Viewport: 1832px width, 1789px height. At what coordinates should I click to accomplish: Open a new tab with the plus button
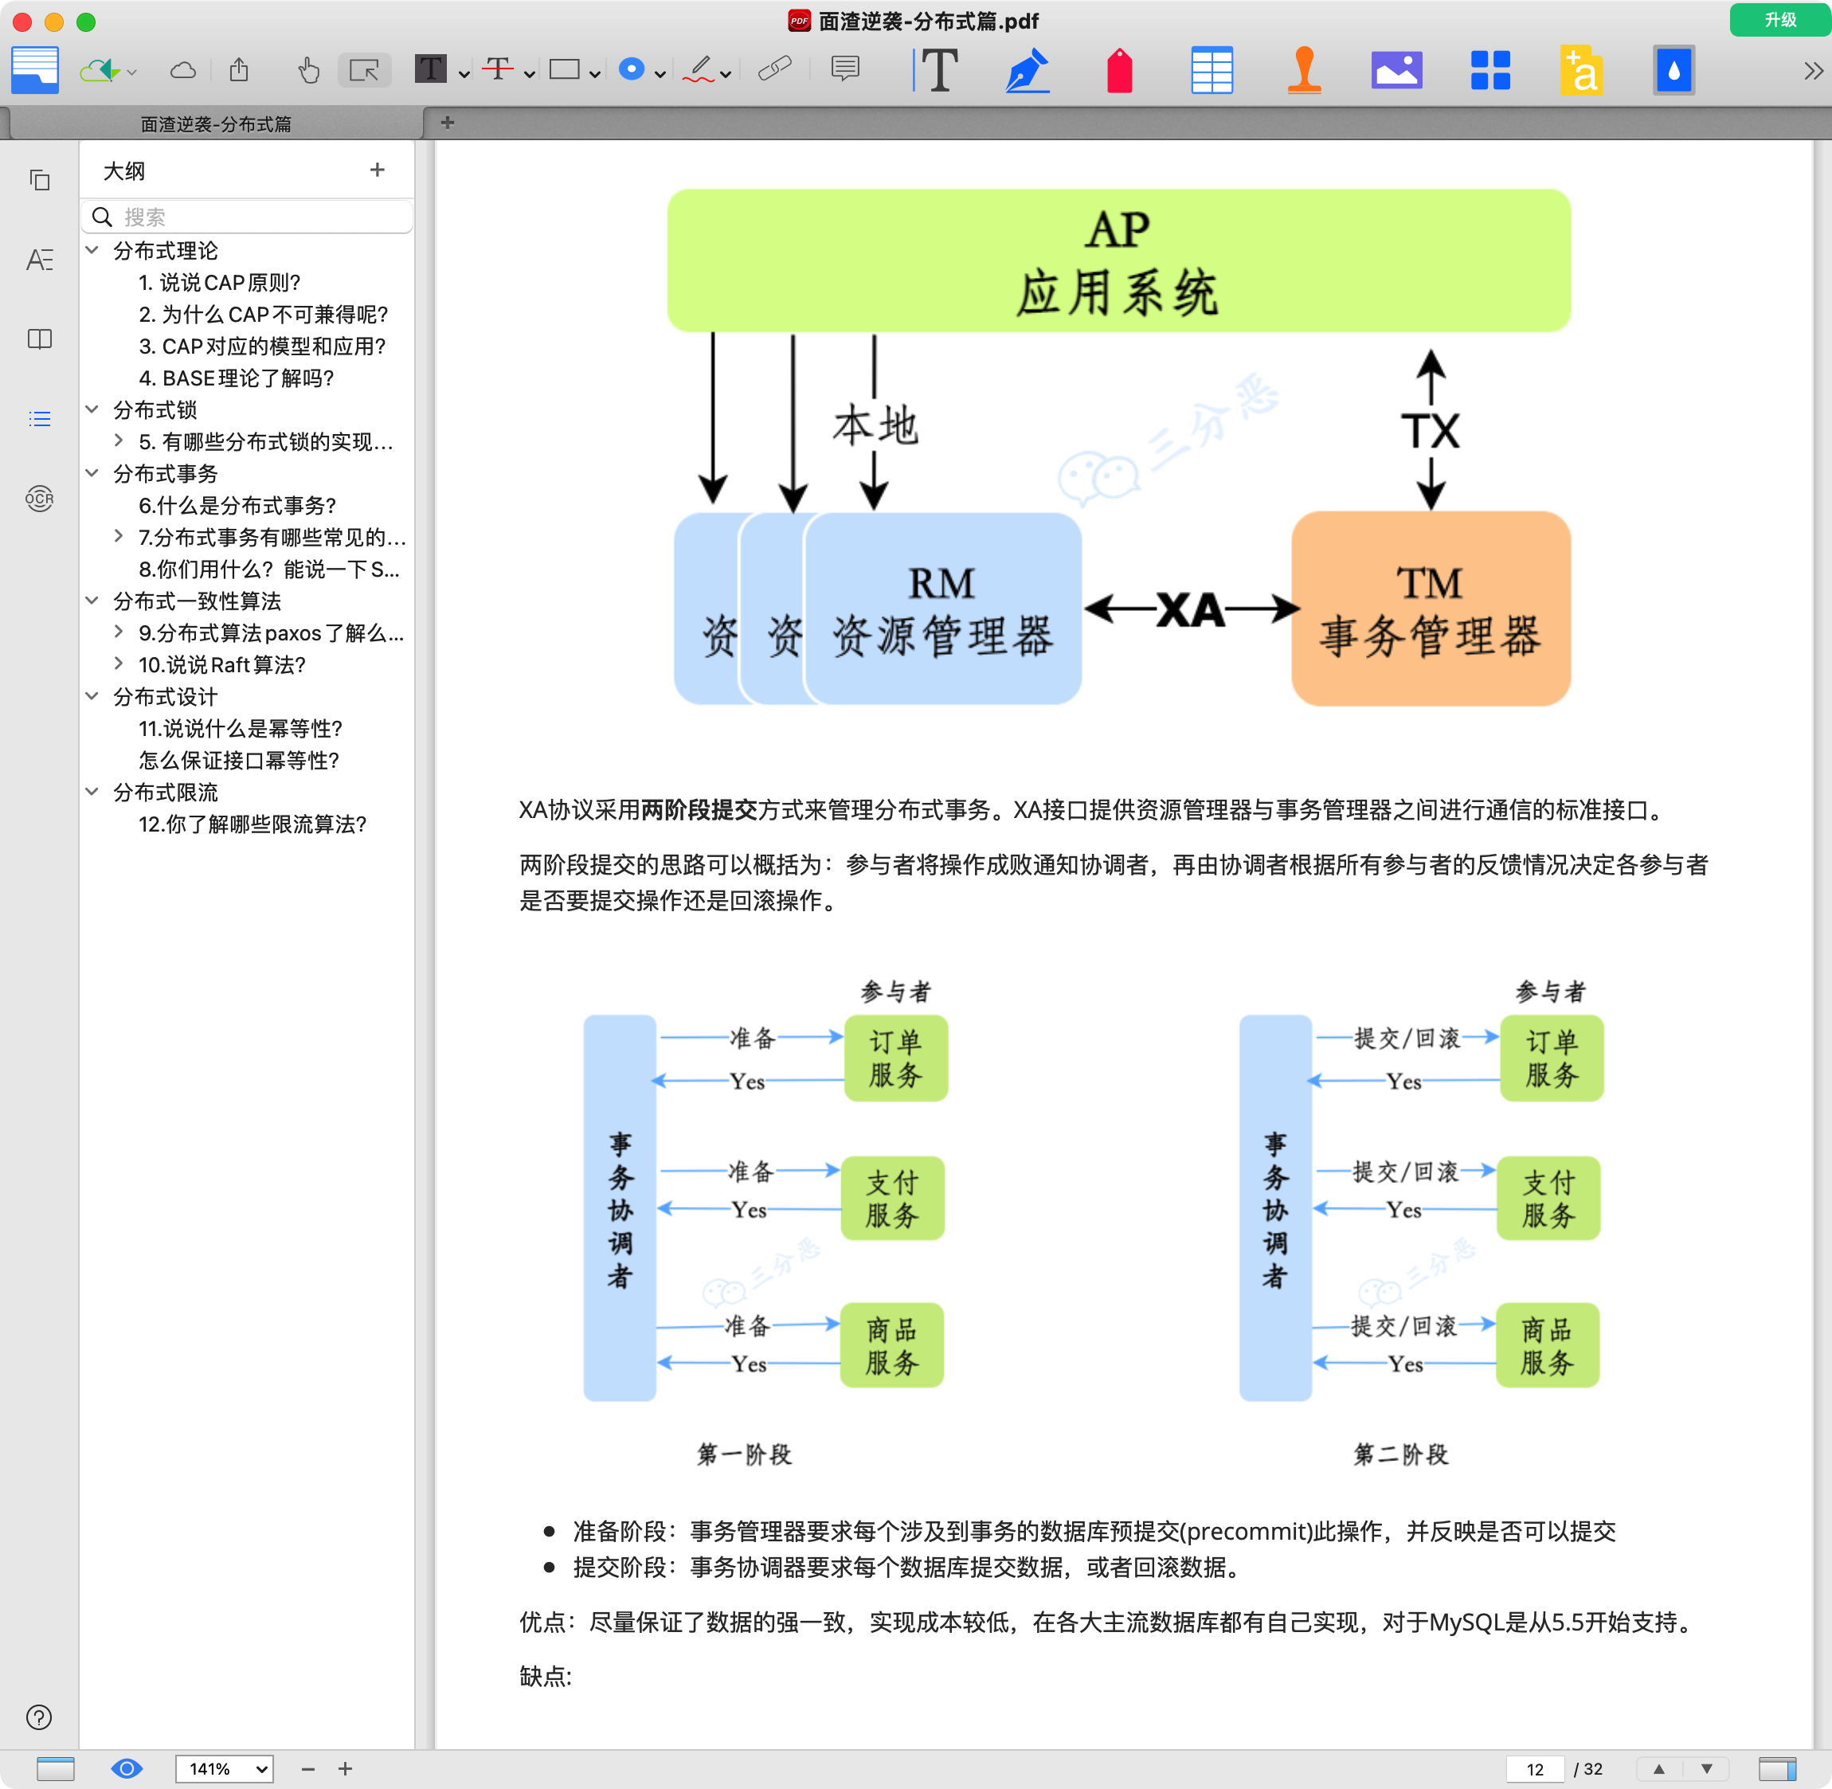click(x=447, y=122)
